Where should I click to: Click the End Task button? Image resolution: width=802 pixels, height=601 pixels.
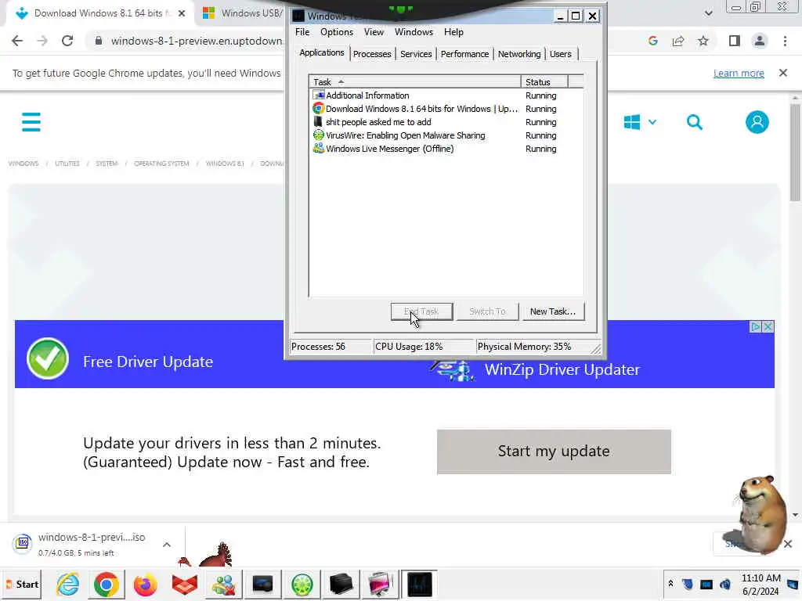tap(421, 311)
